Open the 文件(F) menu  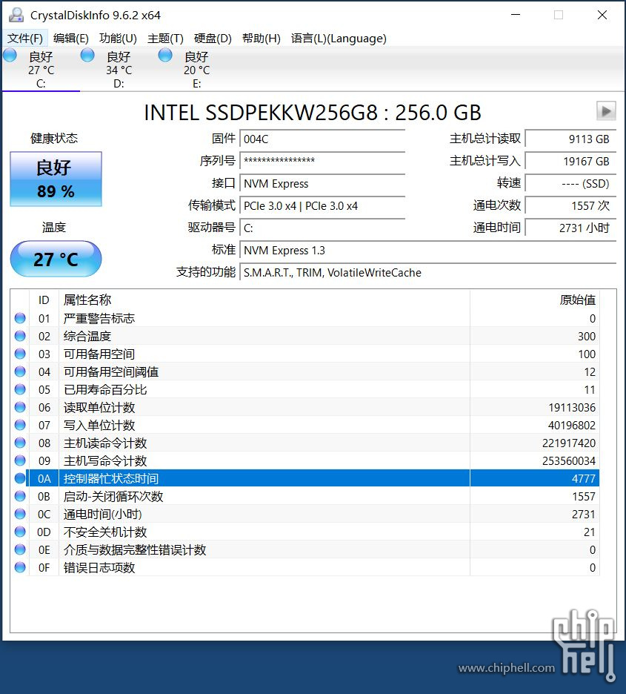coord(25,39)
